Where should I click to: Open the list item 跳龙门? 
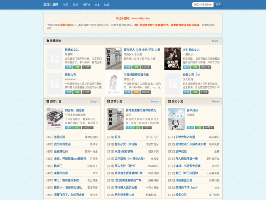pyautogui.click(x=58, y=166)
